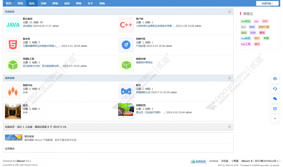Open the C++ forum icon

pyautogui.click(x=126, y=25)
